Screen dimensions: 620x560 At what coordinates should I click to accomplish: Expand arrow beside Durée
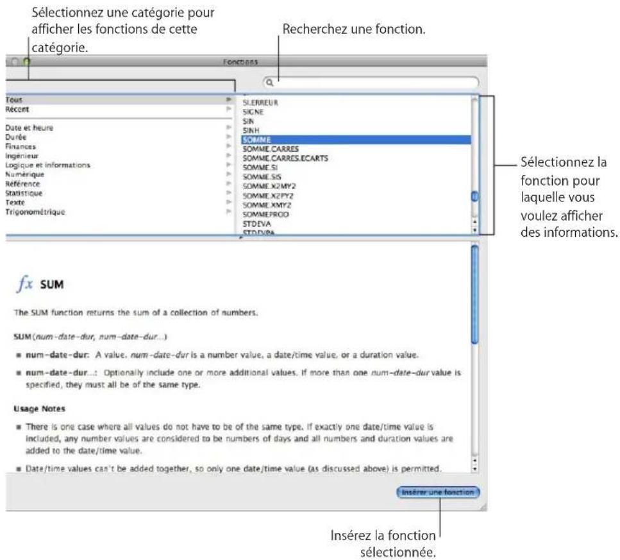228,137
